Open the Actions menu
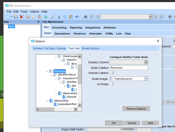The height and width of the screenshot is (132, 175). pyautogui.click(x=34, y=12)
